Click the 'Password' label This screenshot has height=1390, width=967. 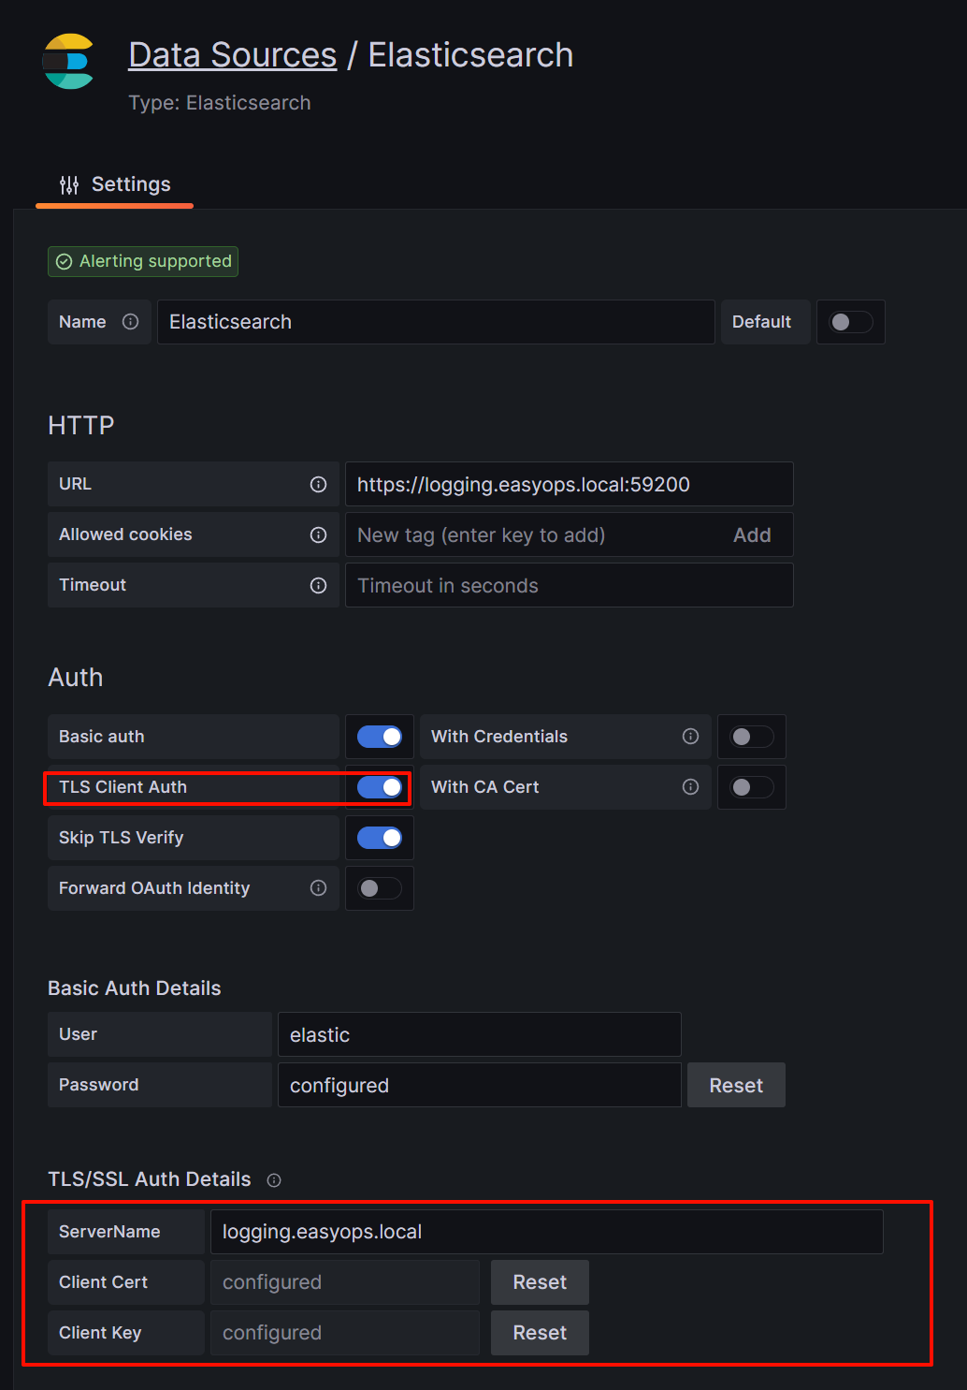click(x=98, y=1085)
